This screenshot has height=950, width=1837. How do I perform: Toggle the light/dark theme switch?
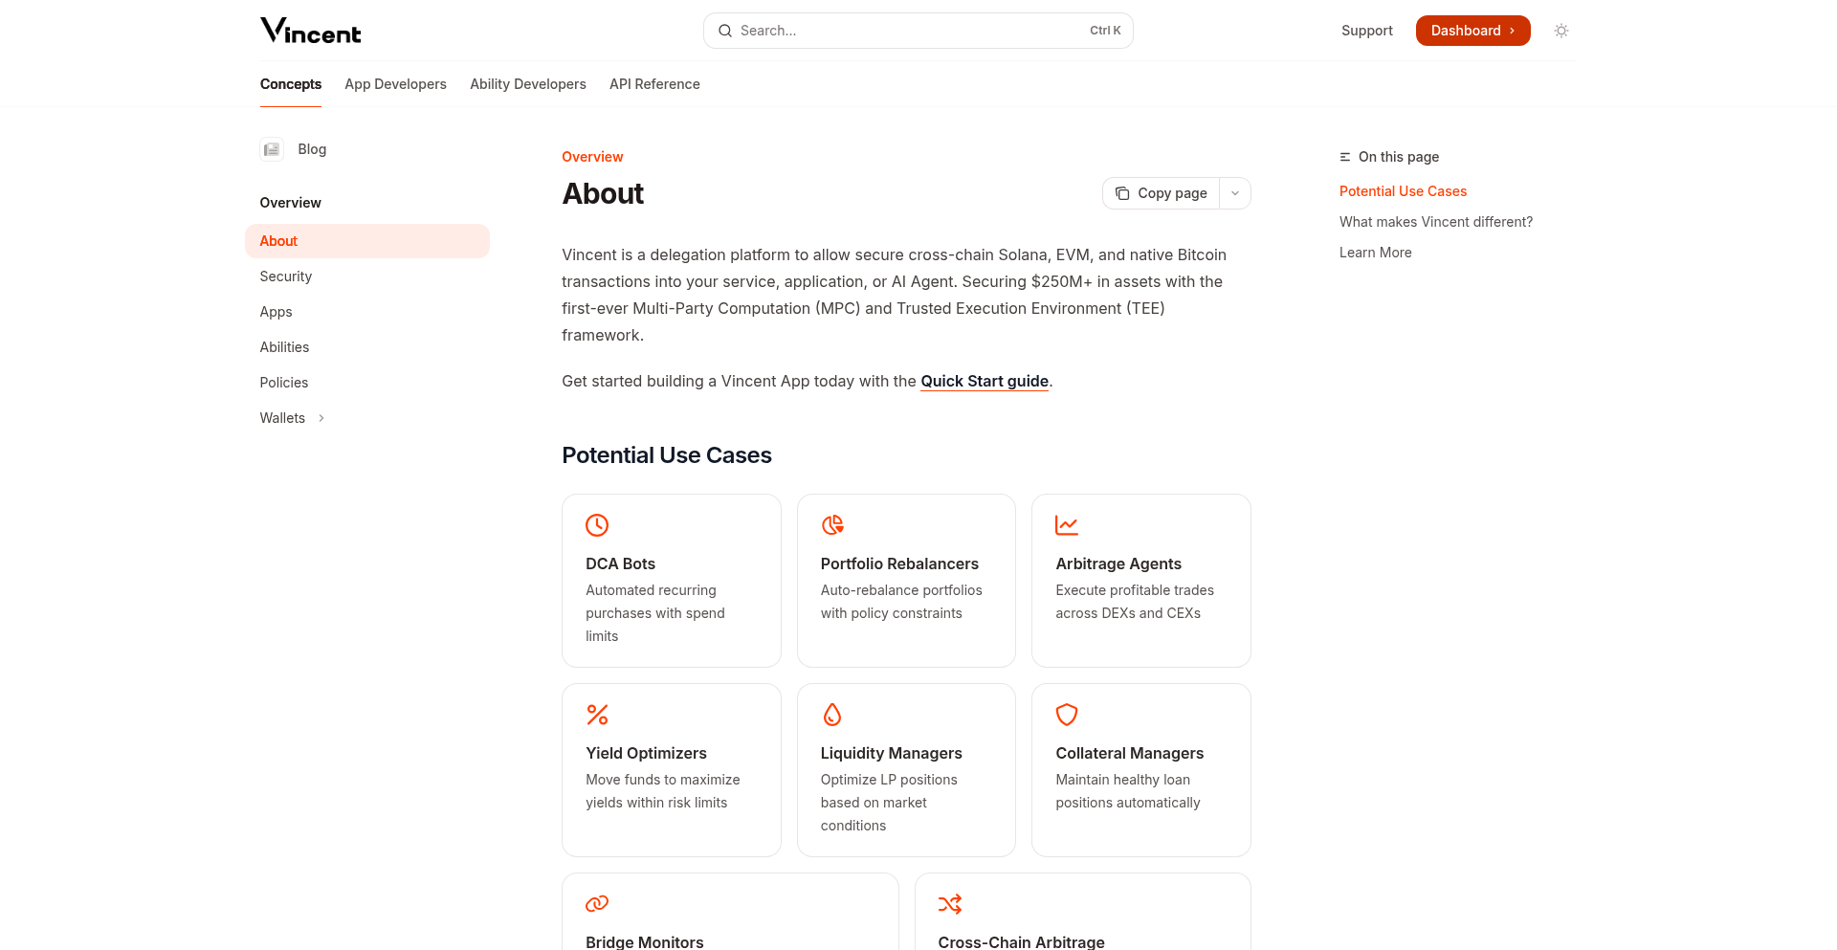click(x=1561, y=31)
